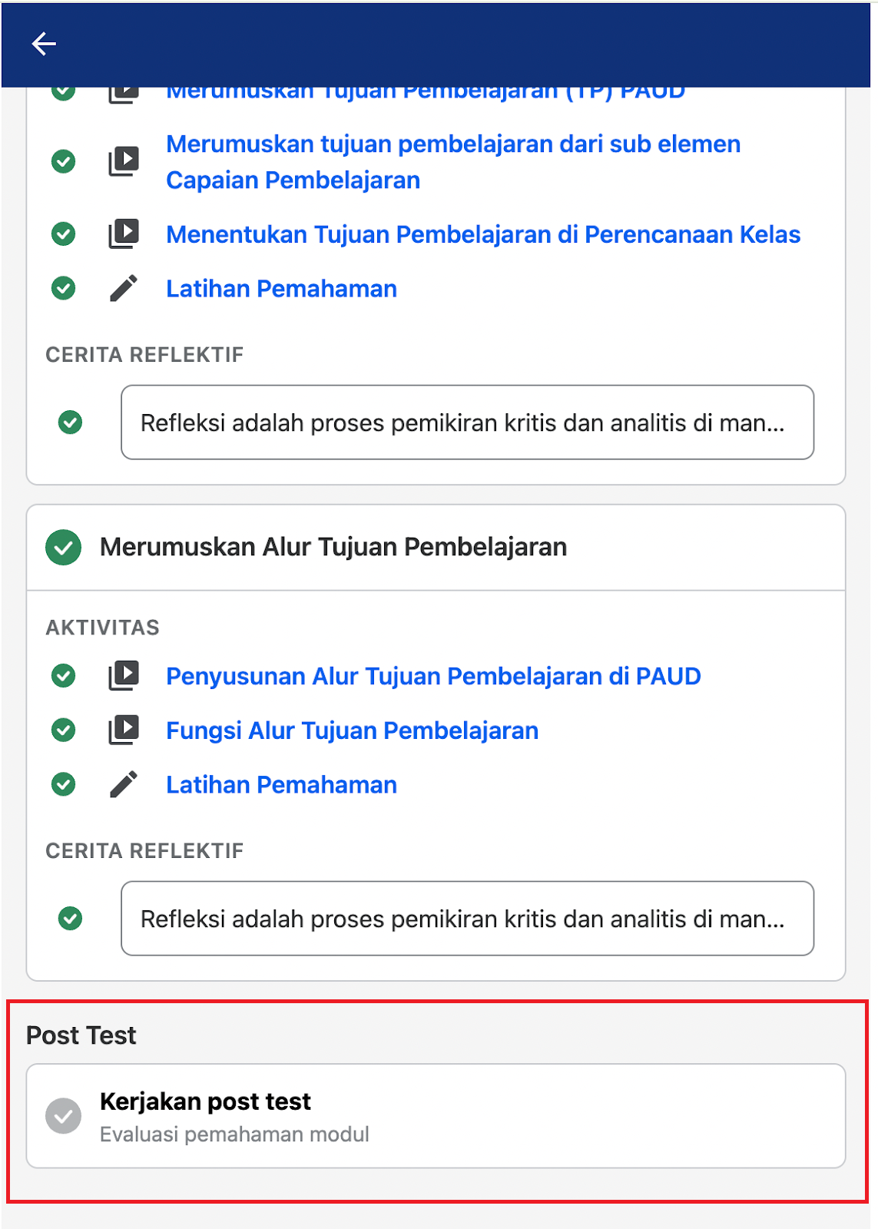This screenshot has width=878, height=1229.
Task: Go back using the arrow icon
Action: click(44, 44)
